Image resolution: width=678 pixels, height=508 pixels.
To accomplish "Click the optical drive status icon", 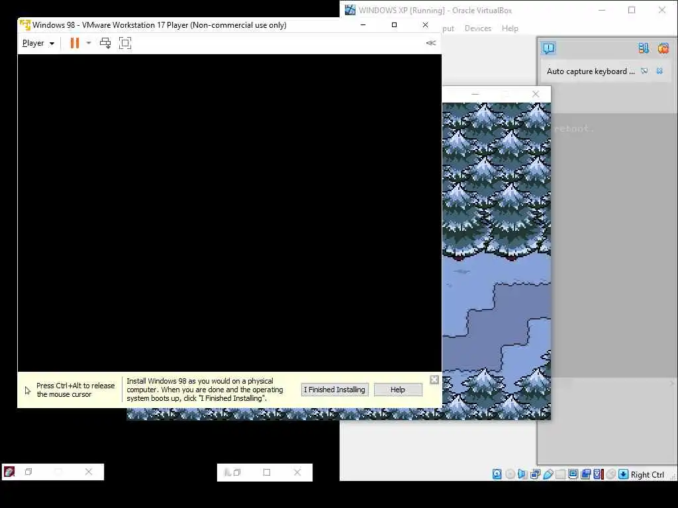I will coord(510,474).
